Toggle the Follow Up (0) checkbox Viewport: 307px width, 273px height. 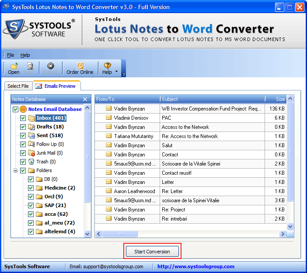pyautogui.click(x=23, y=144)
